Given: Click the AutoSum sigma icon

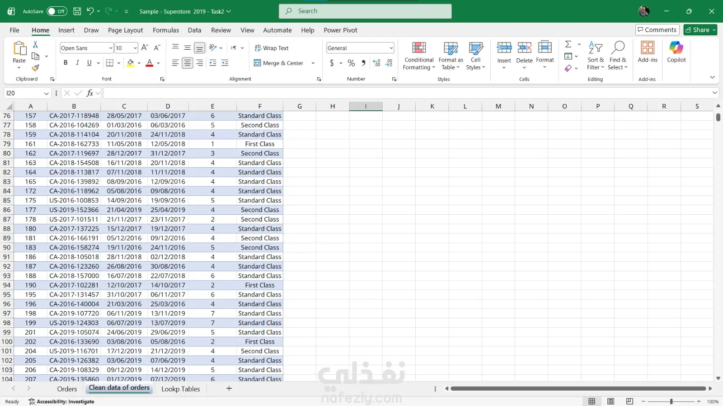Looking at the screenshot, I should pyautogui.click(x=568, y=44).
